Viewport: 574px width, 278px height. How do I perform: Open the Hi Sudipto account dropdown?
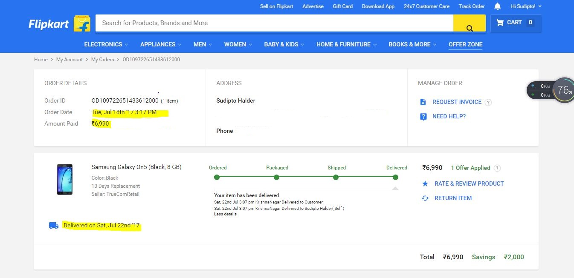526,6
